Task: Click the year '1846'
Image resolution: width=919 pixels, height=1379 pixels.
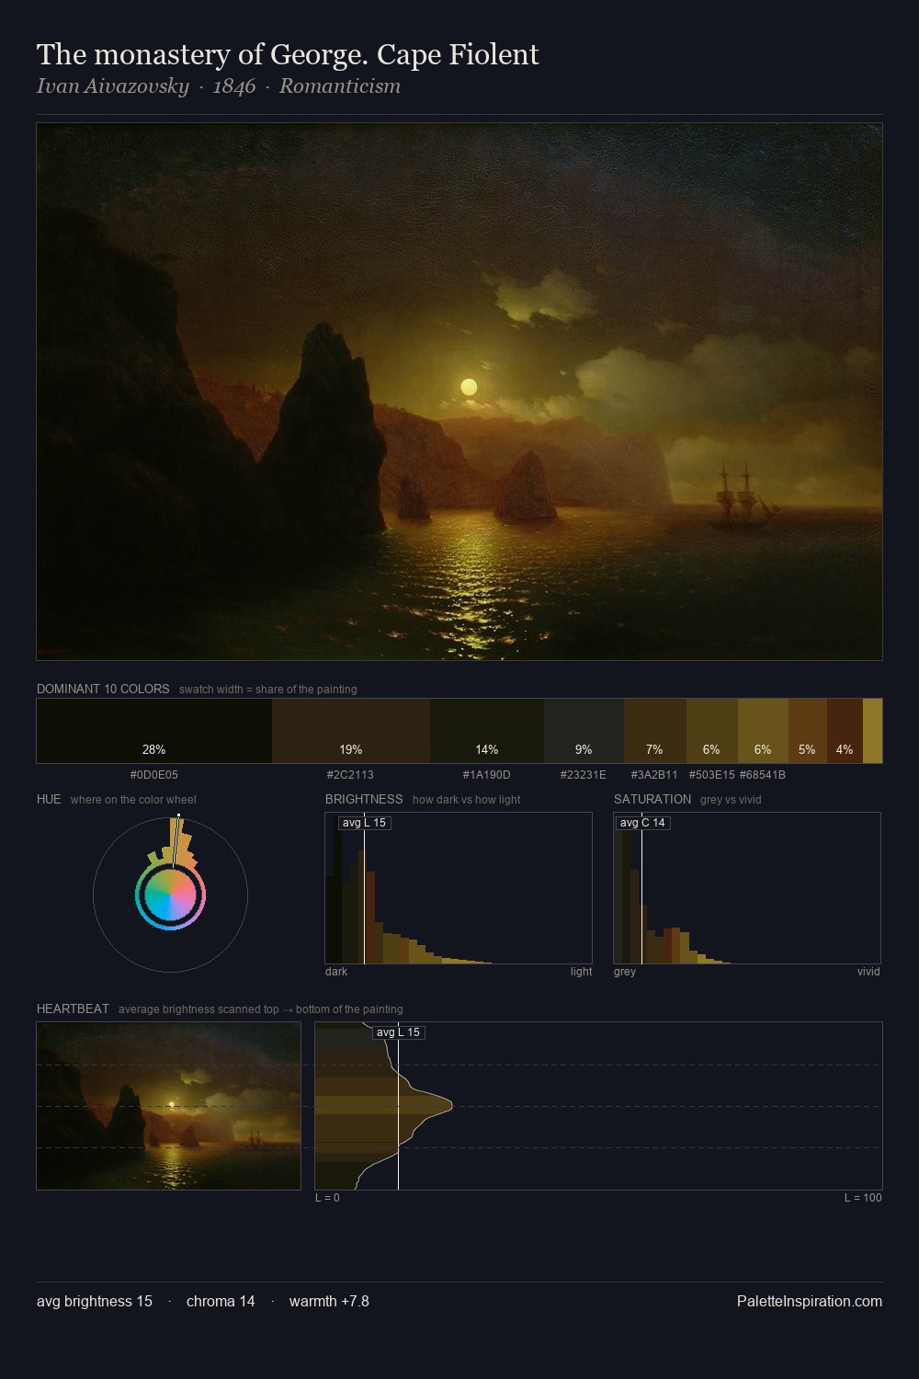Action: pos(234,86)
